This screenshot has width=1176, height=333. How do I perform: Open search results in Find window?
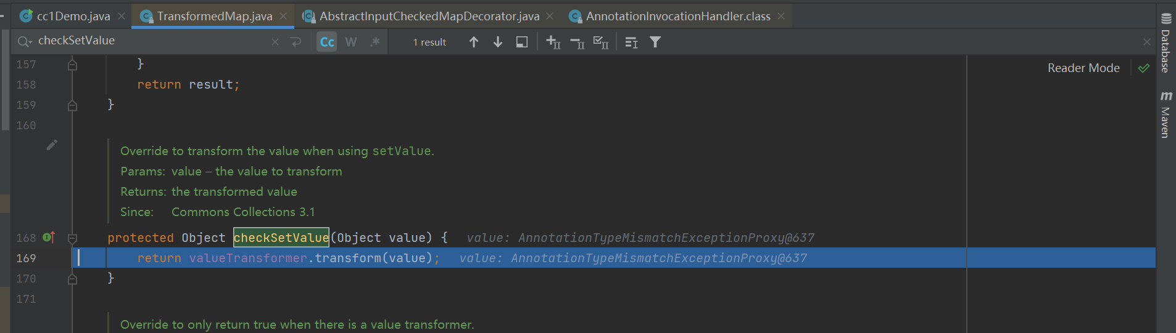(x=631, y=42)
